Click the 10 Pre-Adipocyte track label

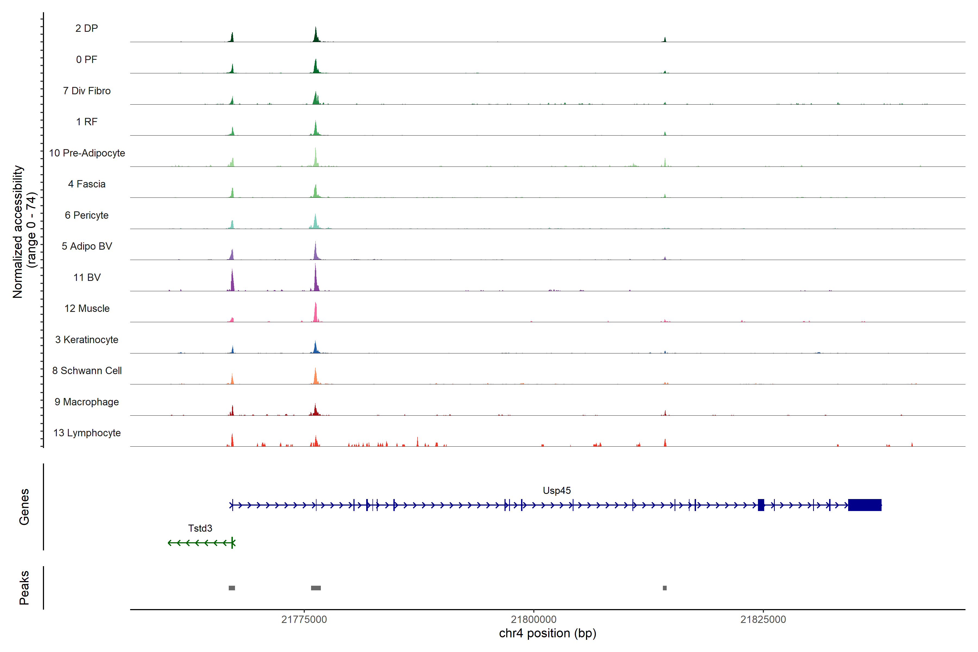click(87, 153)
